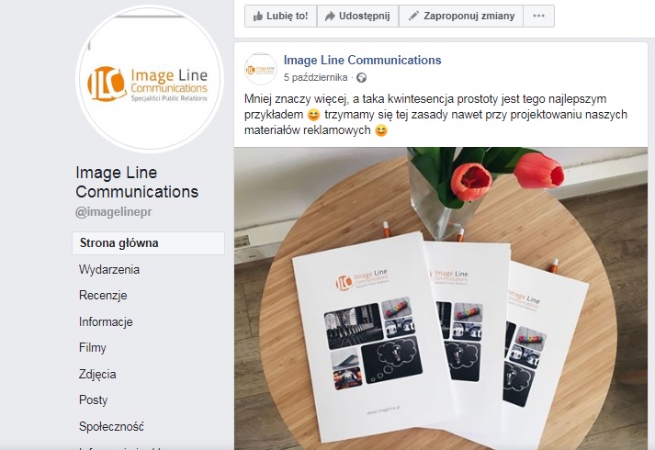
Task: Click the small page avatar in the post header
Action: [x=261, y=69]
